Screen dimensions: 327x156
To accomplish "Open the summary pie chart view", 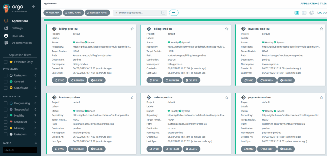I will point(312,13).
